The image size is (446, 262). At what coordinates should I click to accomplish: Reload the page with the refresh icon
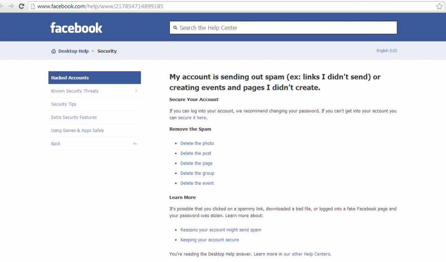(21, 6)
